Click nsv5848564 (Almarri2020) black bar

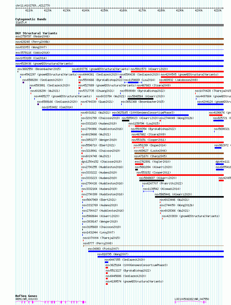point(140,99)
